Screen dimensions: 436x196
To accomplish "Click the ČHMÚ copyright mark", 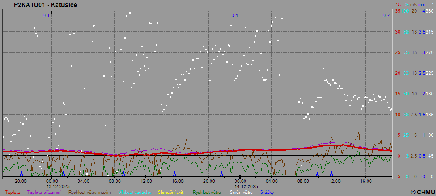I will (x=422, y=192).
